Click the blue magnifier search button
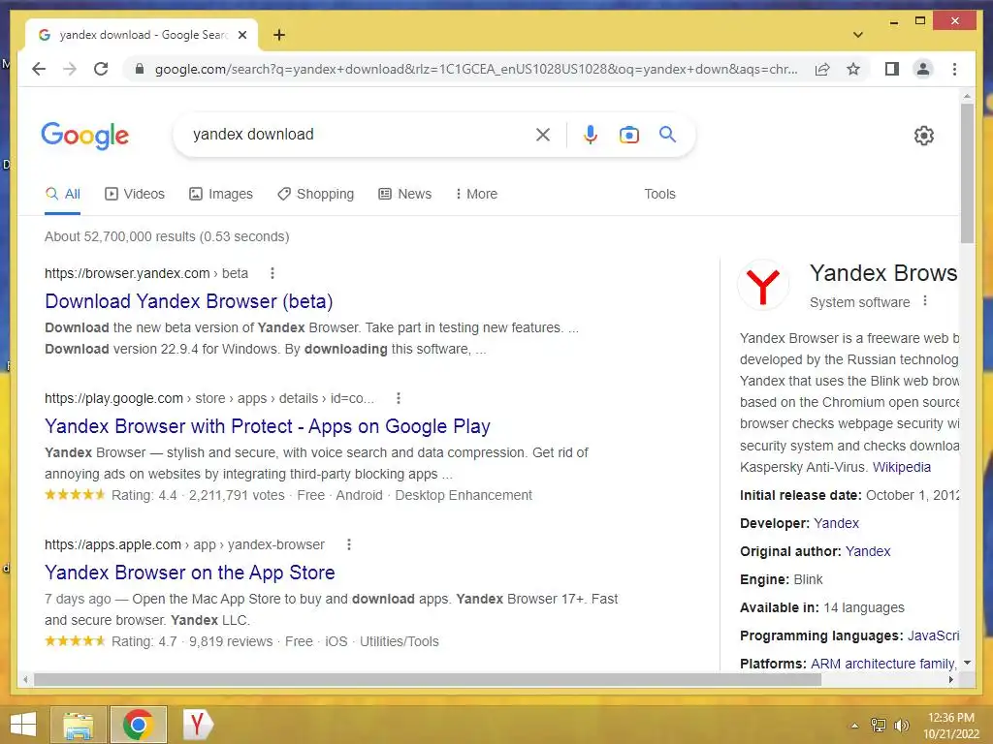 667,134
